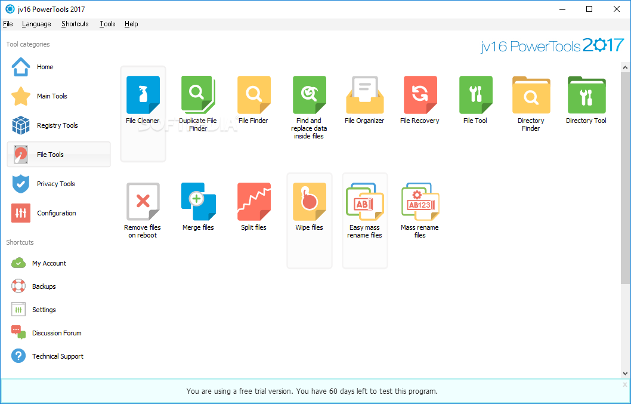Visit the Discussion Forum
Screen dimensions: 631x404
pyautogui.click(x=47, y=333)
